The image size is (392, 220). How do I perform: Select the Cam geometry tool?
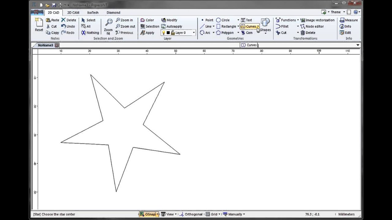(x=247, y=33)
